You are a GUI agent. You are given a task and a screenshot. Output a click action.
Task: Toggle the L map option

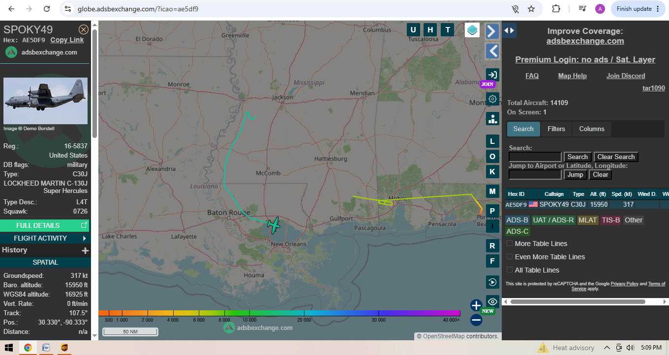(492, 141)
